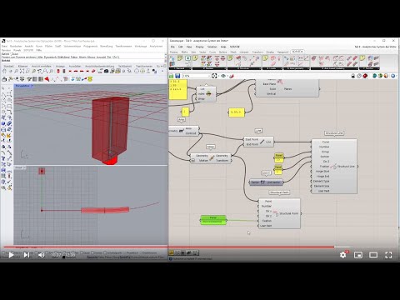Open Rhino Bearbeiten menu
The width and height of the screenshot is (400, 300).
(16, 46)
